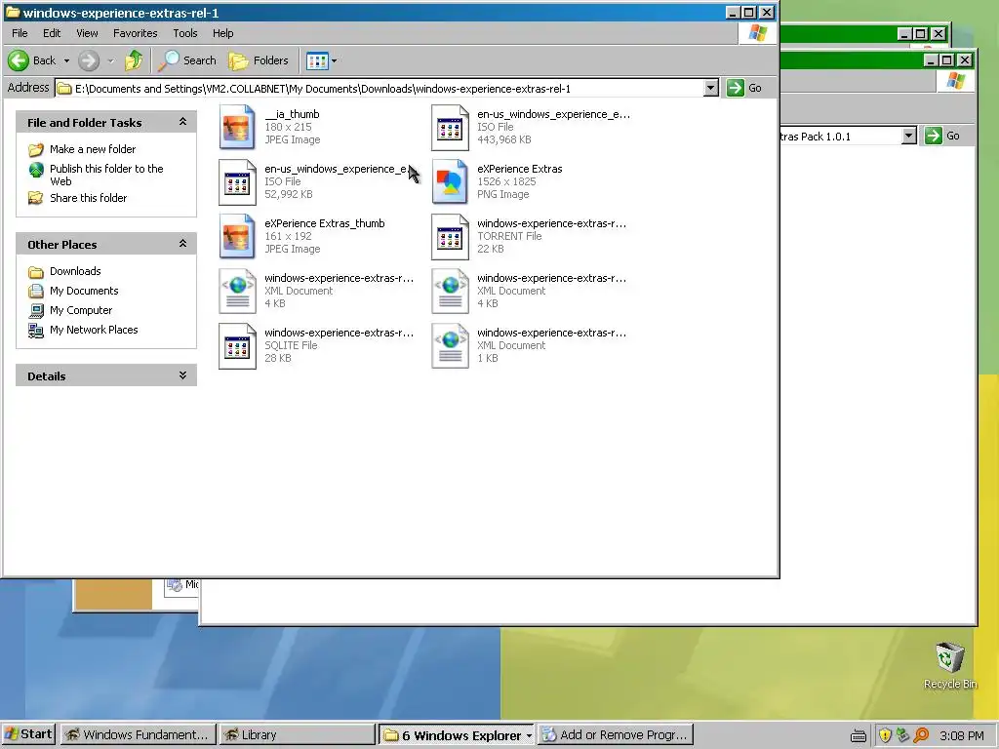The height and width of the screenshot is (749, 999).
Task: Open the View menu
Action: pyautogui.click(x=87, y=33)
